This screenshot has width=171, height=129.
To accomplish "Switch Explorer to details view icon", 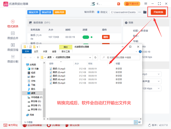I will point(136,122).
